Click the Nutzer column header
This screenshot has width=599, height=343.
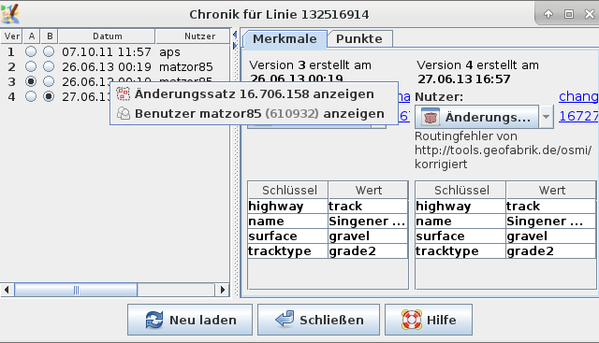click(193, 36)
